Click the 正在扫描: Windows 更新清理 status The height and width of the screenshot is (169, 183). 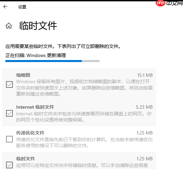tap(36, 55)
